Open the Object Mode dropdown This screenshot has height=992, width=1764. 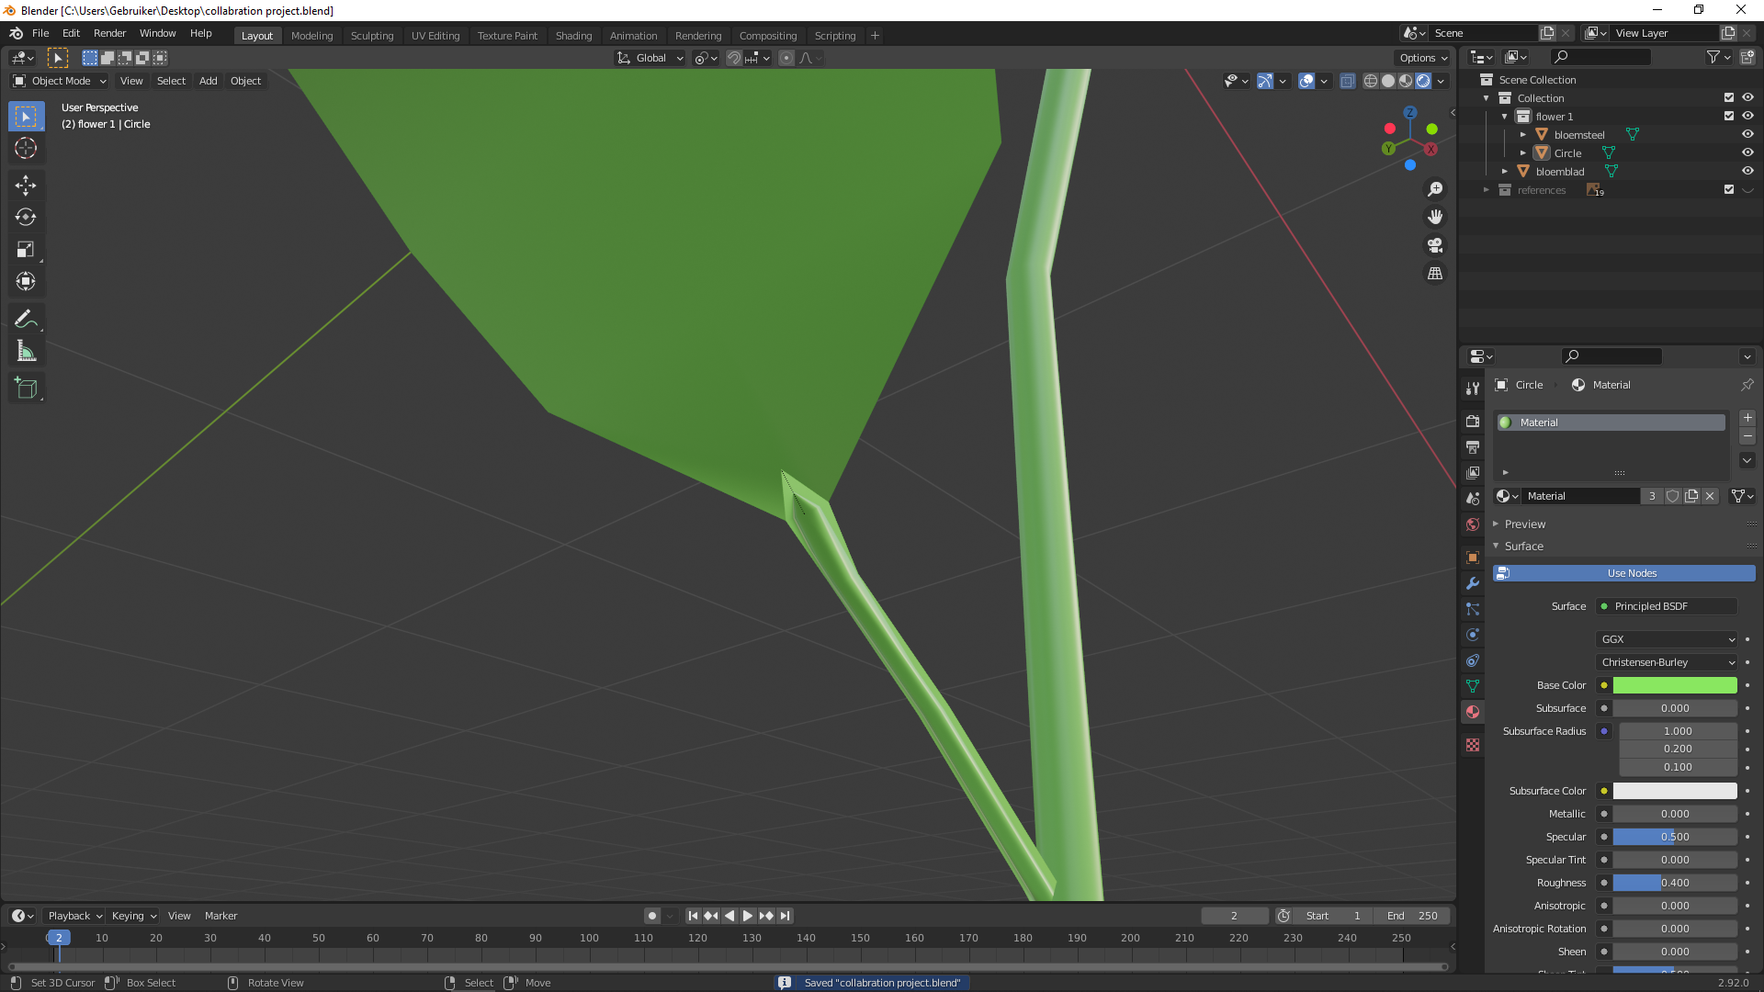coord(60,81)
